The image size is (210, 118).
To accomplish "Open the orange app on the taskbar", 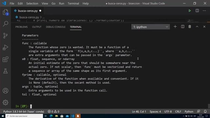I will pos(78,116).
